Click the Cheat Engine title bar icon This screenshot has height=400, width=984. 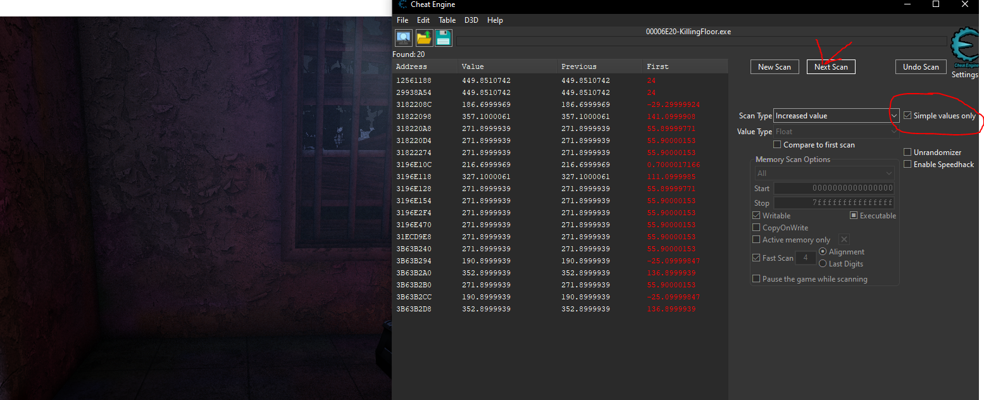tap(402, 5)
